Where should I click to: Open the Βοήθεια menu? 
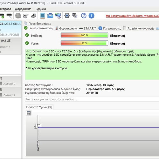pyautogui.click(x=41, y=9)
